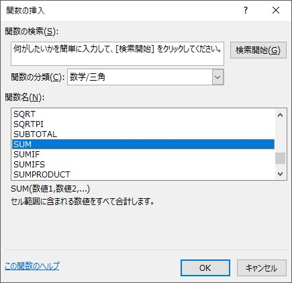Click the help question mark icon
Screen dimensions: 292x283
[246, 10]
